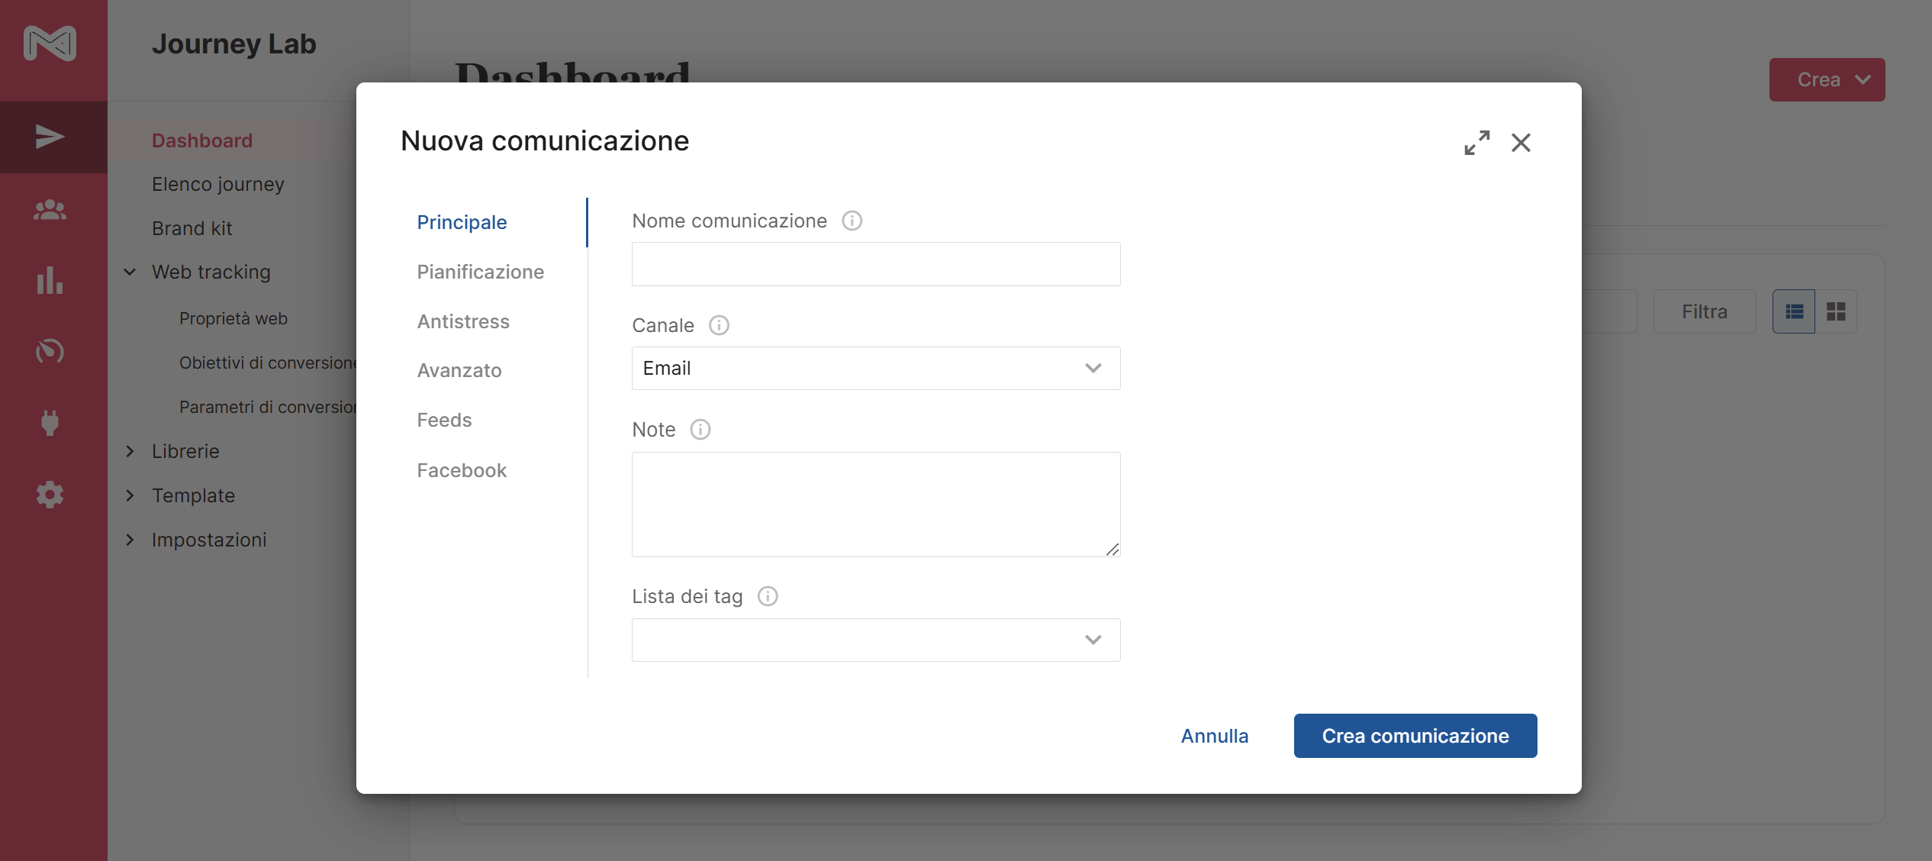Open Brand kit in the menu
Image resolution: width=1932 pixels, height=861 pixels.
(x=192, y=228)
